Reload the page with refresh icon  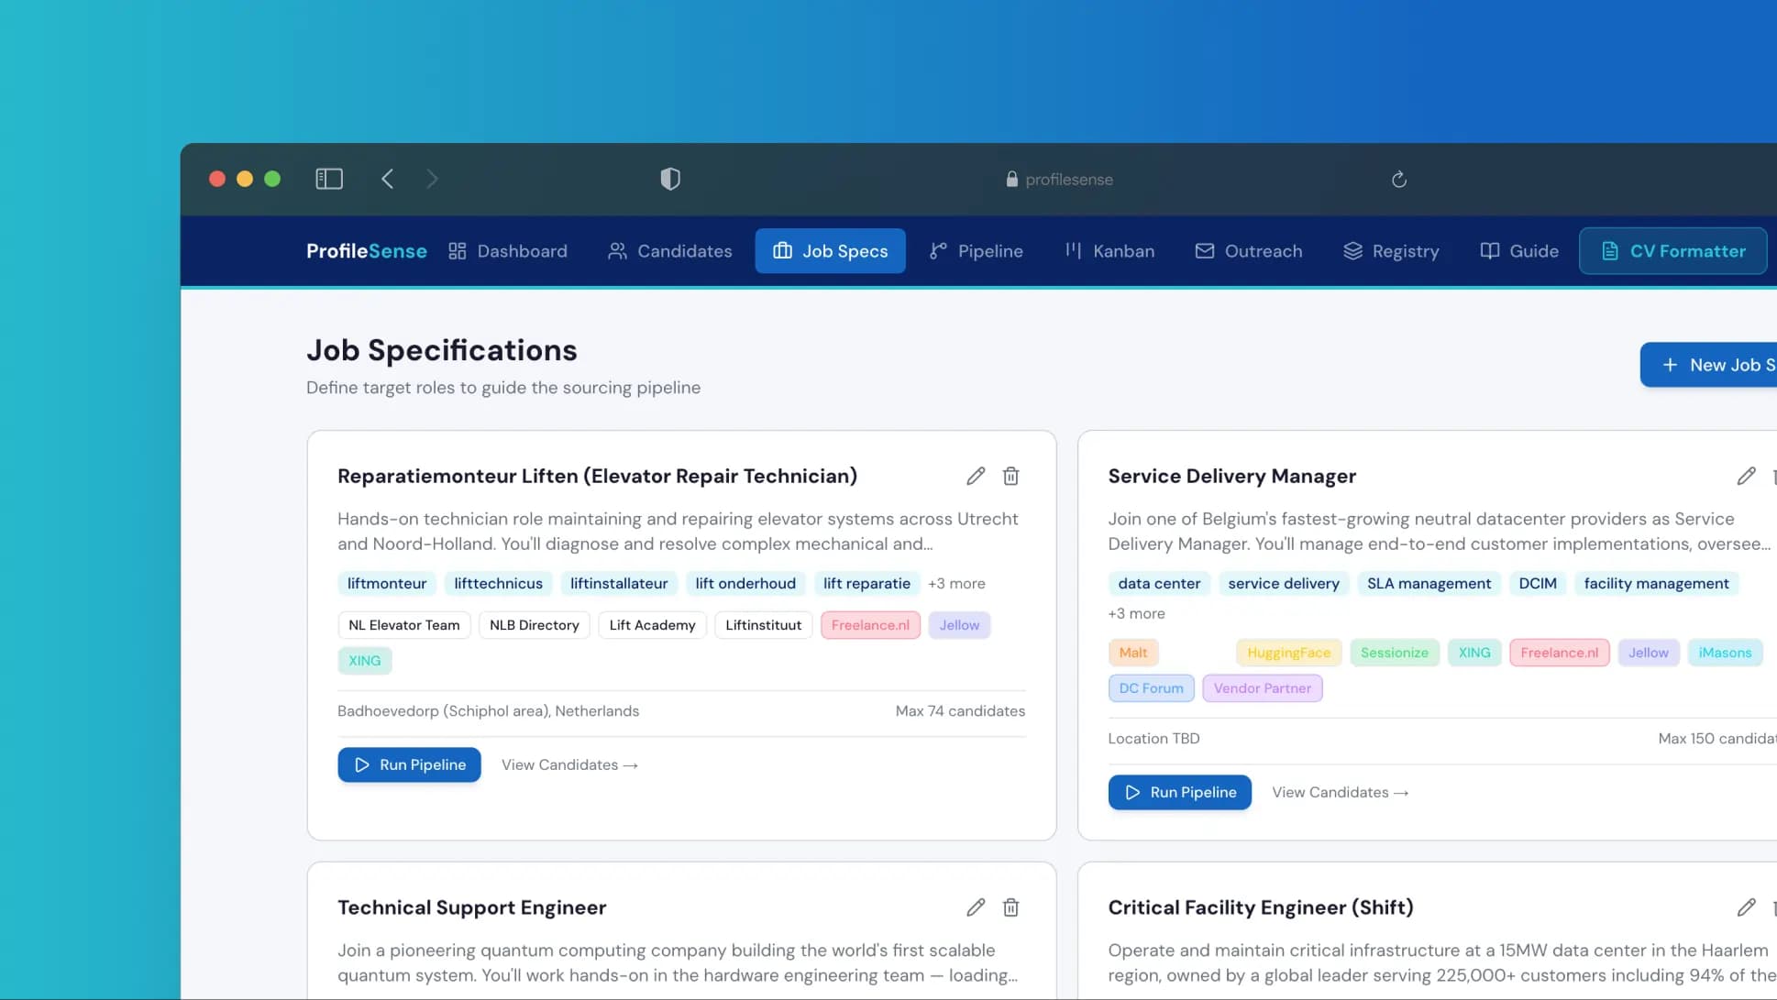1398,180
